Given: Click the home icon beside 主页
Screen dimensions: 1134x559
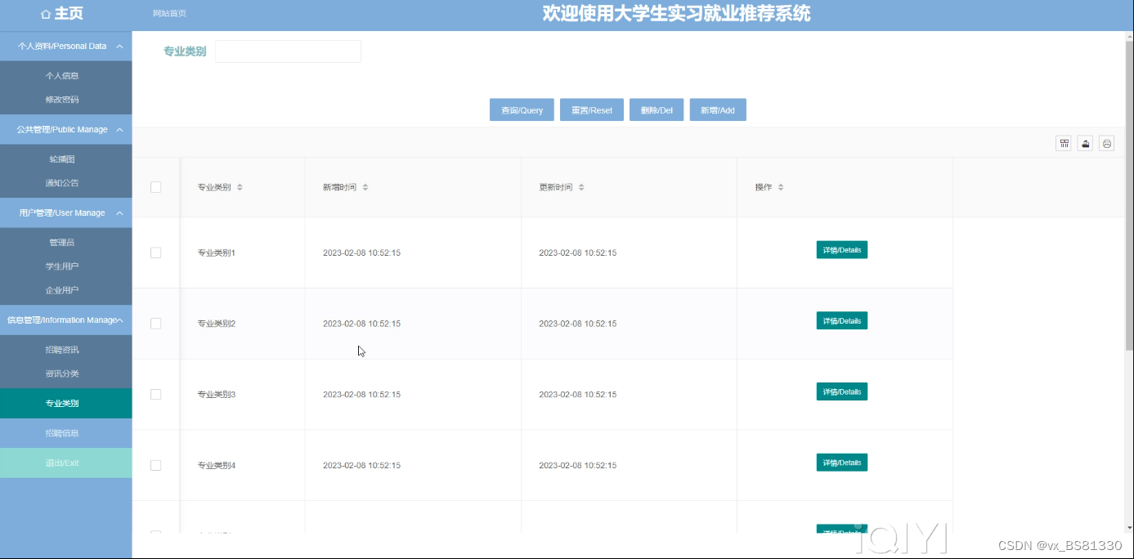Looking at the screenshot, I should 45,15.
